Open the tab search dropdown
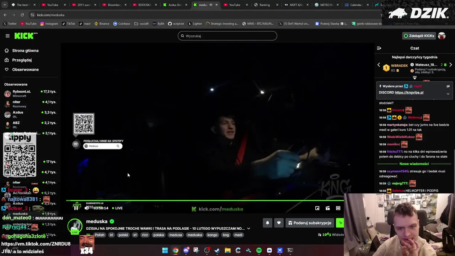 [x=4, y=5]
